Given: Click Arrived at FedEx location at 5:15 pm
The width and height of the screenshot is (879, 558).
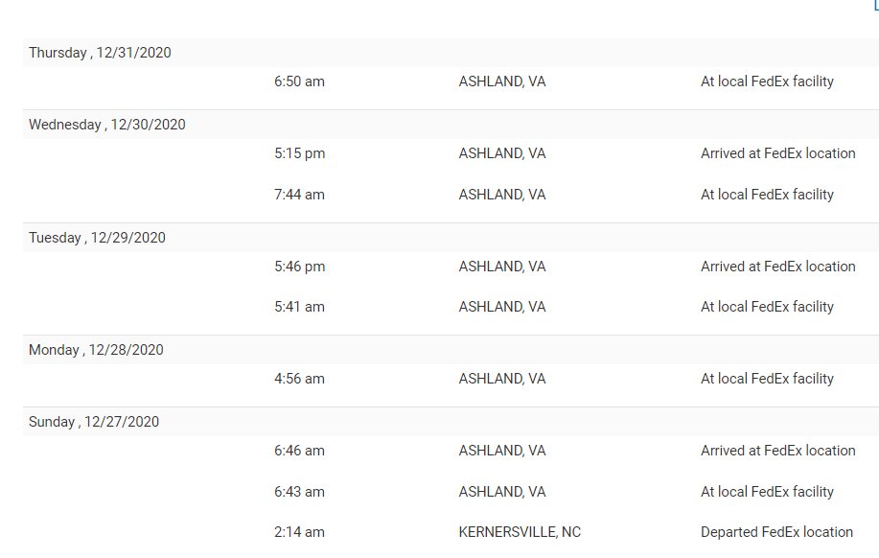Looking at the screenshot, I should click(777, 153).
